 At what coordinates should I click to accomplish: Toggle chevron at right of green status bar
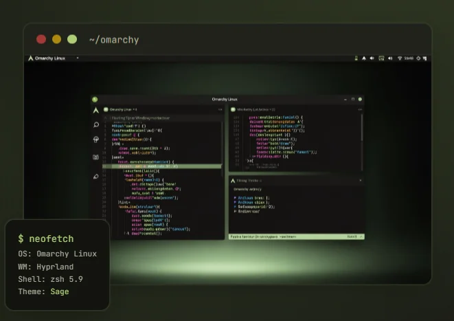[x=361, y=236]
